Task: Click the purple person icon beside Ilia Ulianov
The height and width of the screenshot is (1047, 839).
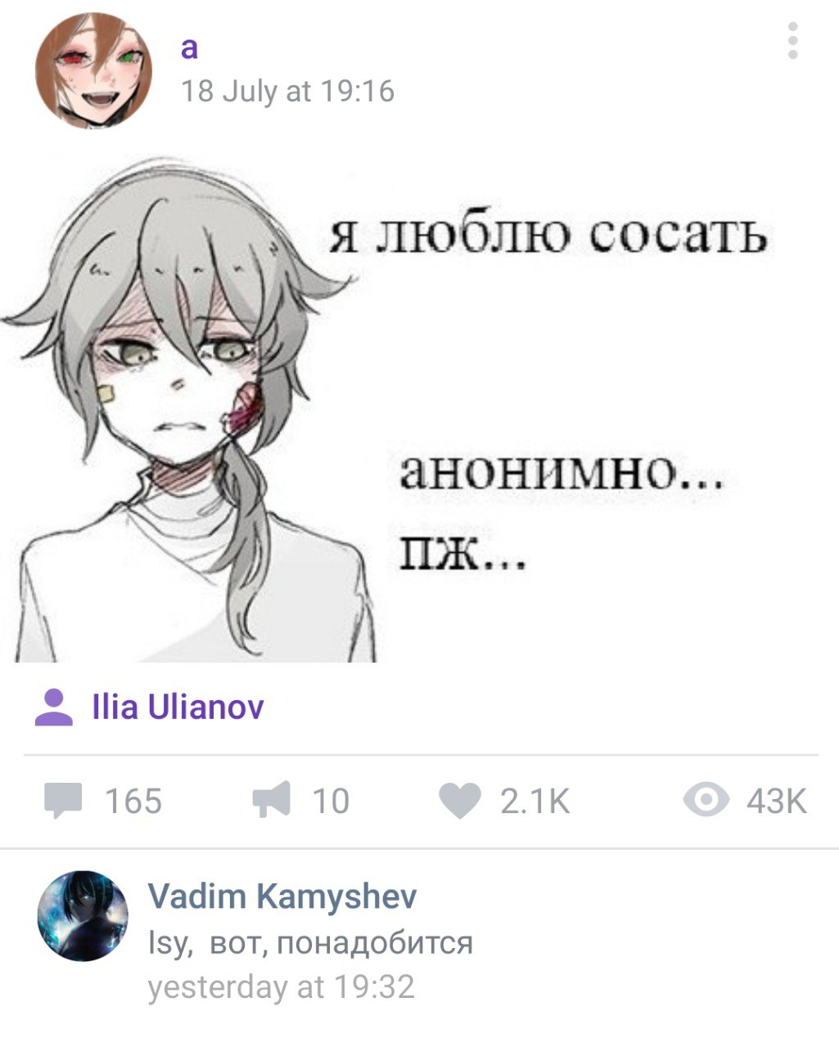Action: click(x=54, y=708)
